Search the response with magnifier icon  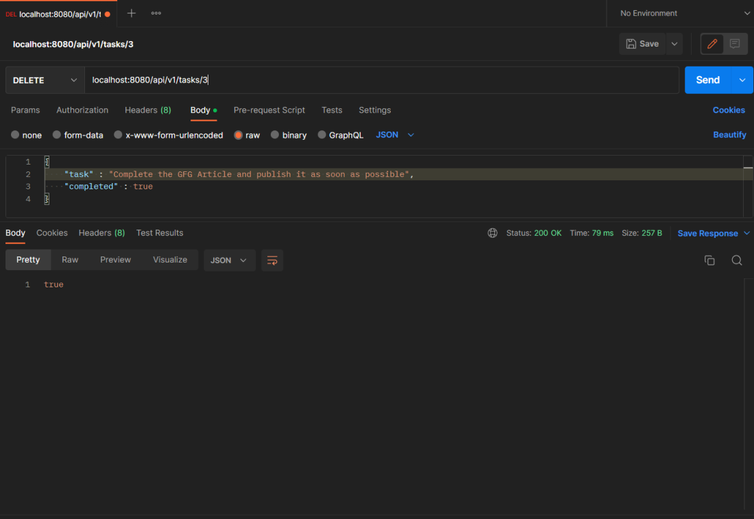tap(737, 261)
